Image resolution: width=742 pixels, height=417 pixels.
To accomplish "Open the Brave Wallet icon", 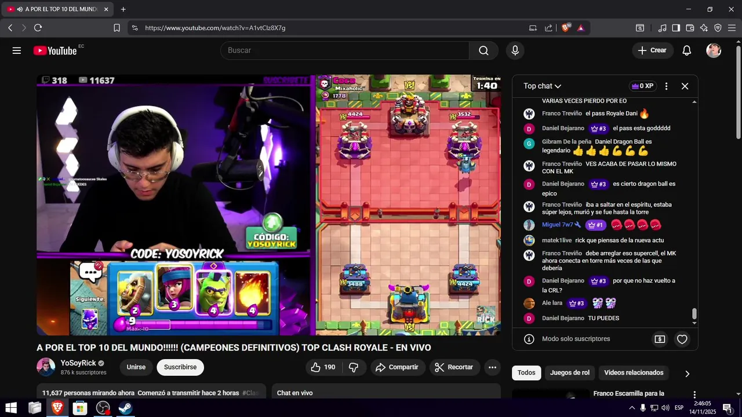I will (x=690, y=27).
